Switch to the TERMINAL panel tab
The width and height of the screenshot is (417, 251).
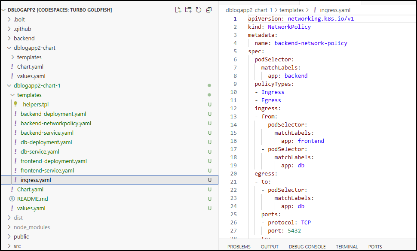(x=346, y=247)
